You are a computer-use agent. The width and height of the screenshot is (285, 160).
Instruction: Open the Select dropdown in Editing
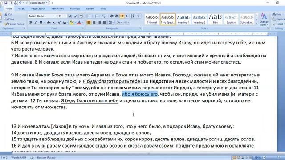pos(278,24)
